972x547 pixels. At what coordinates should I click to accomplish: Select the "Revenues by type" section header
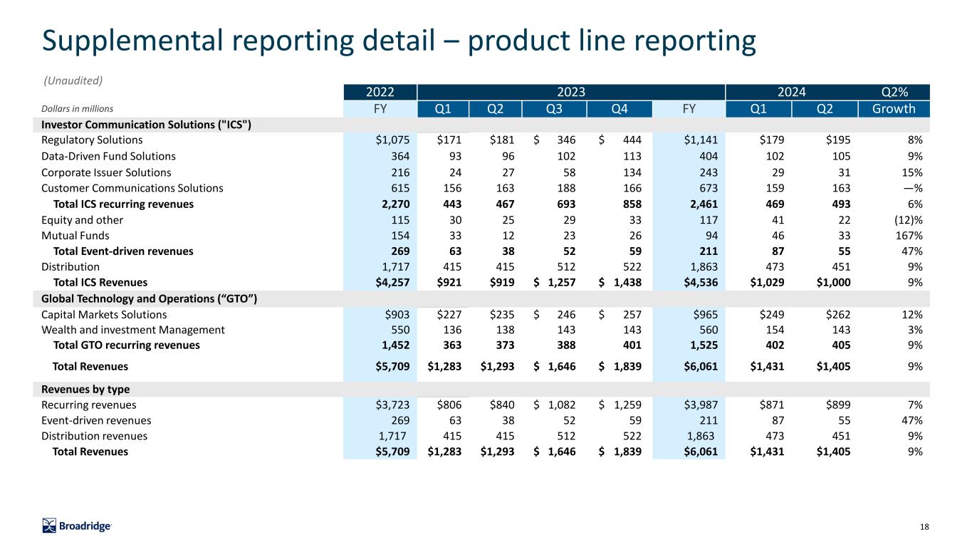pyautogui.click(x=85, y=389)
